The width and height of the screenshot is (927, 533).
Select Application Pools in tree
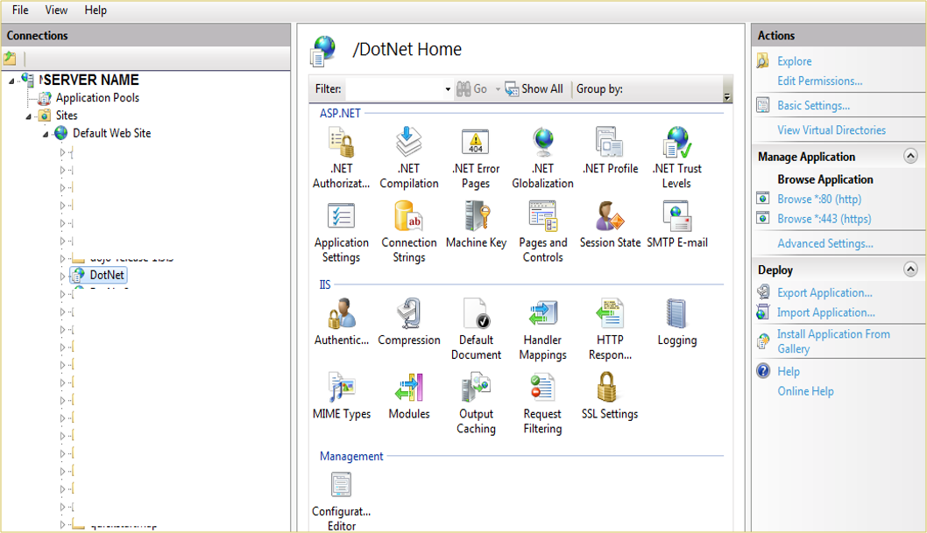[97, 98]
